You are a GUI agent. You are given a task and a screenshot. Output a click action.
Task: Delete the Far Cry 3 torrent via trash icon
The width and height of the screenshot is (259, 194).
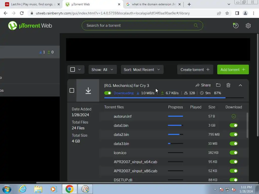[228, 85]
